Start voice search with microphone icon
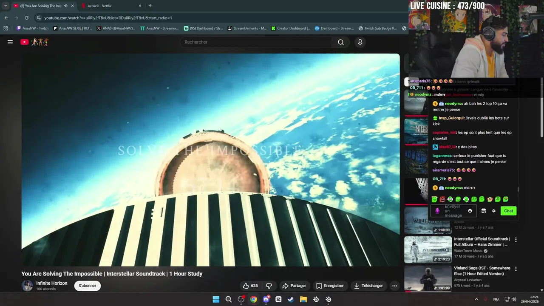Viewport: 544px width, 306px height. (x=360, y=42)
